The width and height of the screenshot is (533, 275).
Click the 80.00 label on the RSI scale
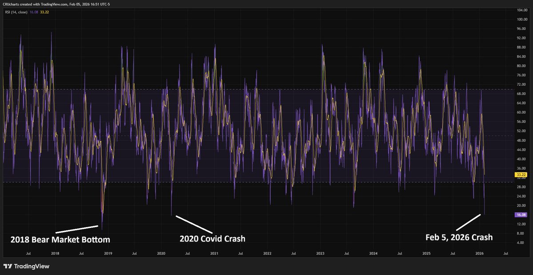pos(522,66)
